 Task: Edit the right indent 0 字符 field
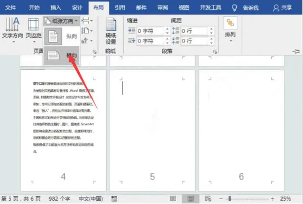(151, 41)
